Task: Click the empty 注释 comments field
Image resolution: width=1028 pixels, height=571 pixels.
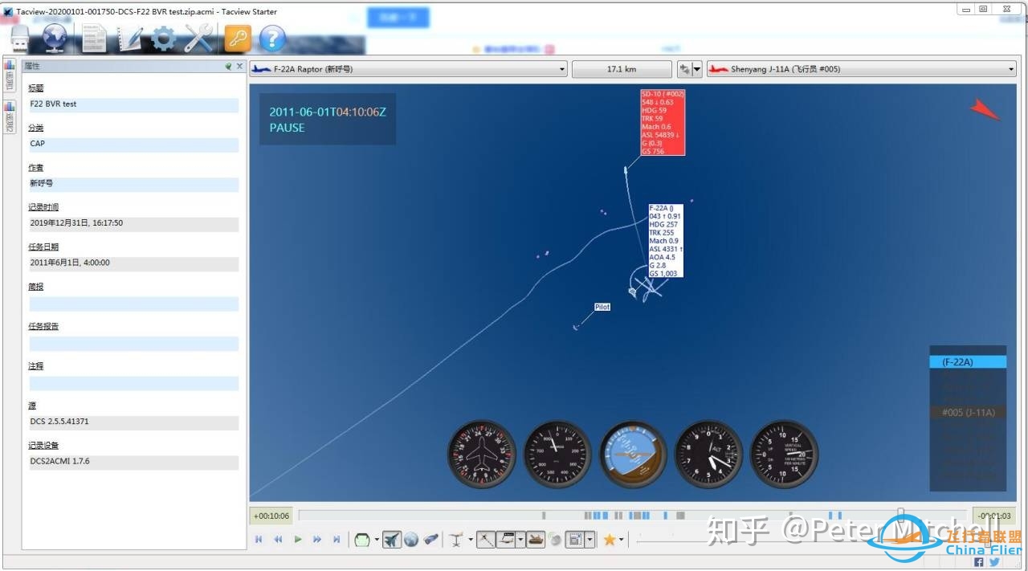Action: pos(133,383)
